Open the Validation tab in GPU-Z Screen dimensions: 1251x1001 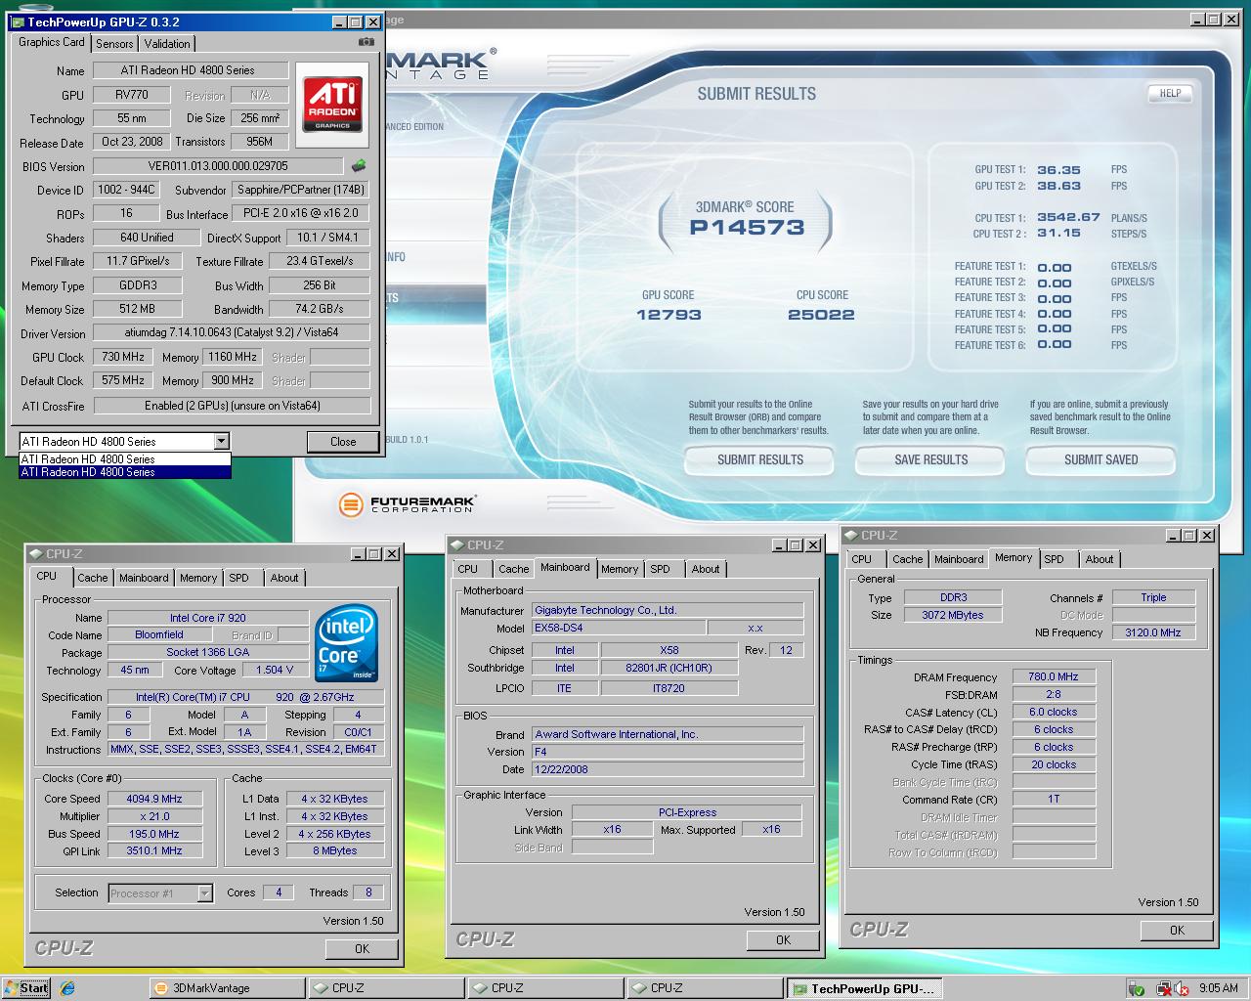click(x=167, y=44)
